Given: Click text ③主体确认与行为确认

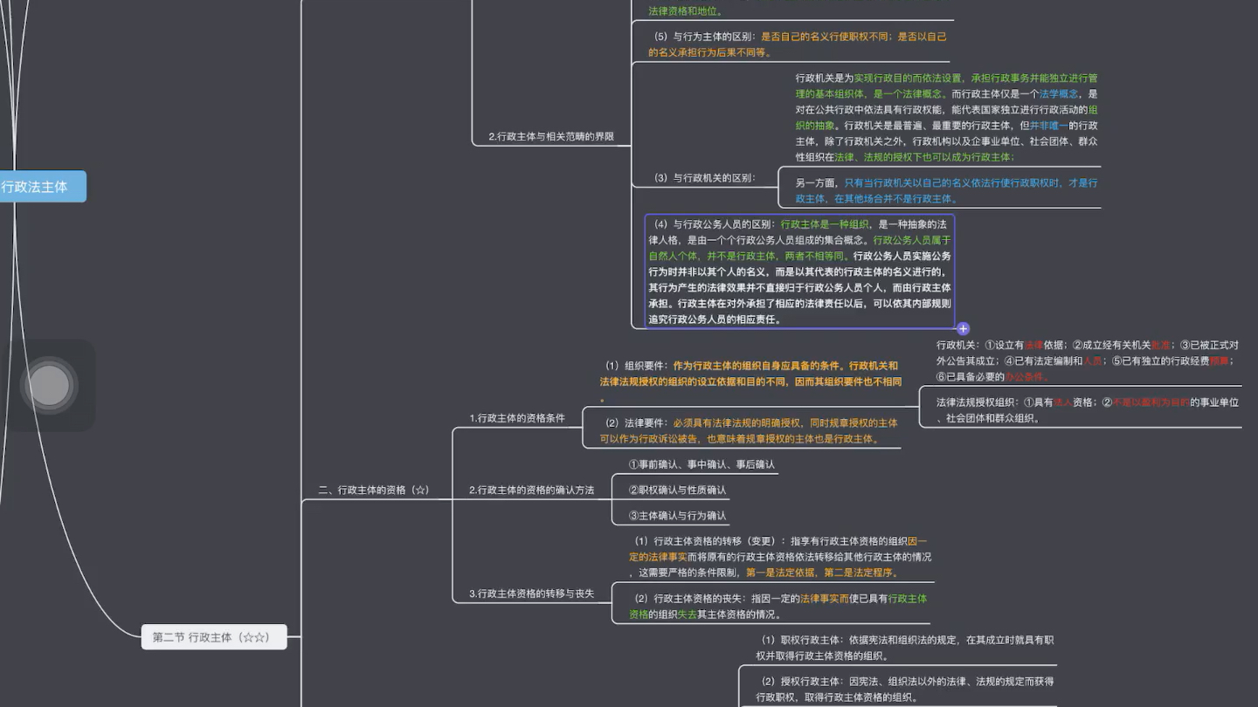Looking at the screenshot, I should pos(678,516).
